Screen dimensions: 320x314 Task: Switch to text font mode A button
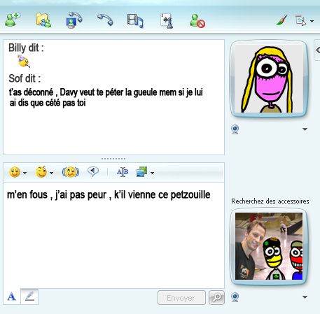(x=11, y=297)
